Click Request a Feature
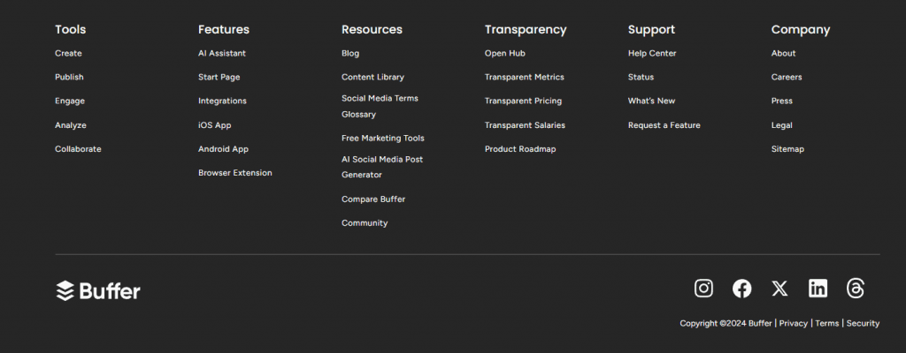The width and height of the screenshot is (906, 353). click(664, 125)
